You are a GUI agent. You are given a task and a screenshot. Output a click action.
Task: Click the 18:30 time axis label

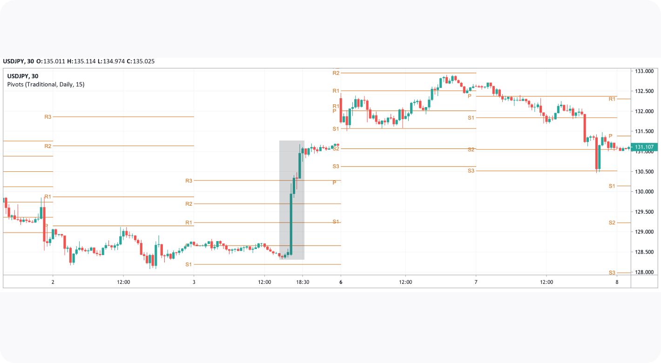coord(303,282)
